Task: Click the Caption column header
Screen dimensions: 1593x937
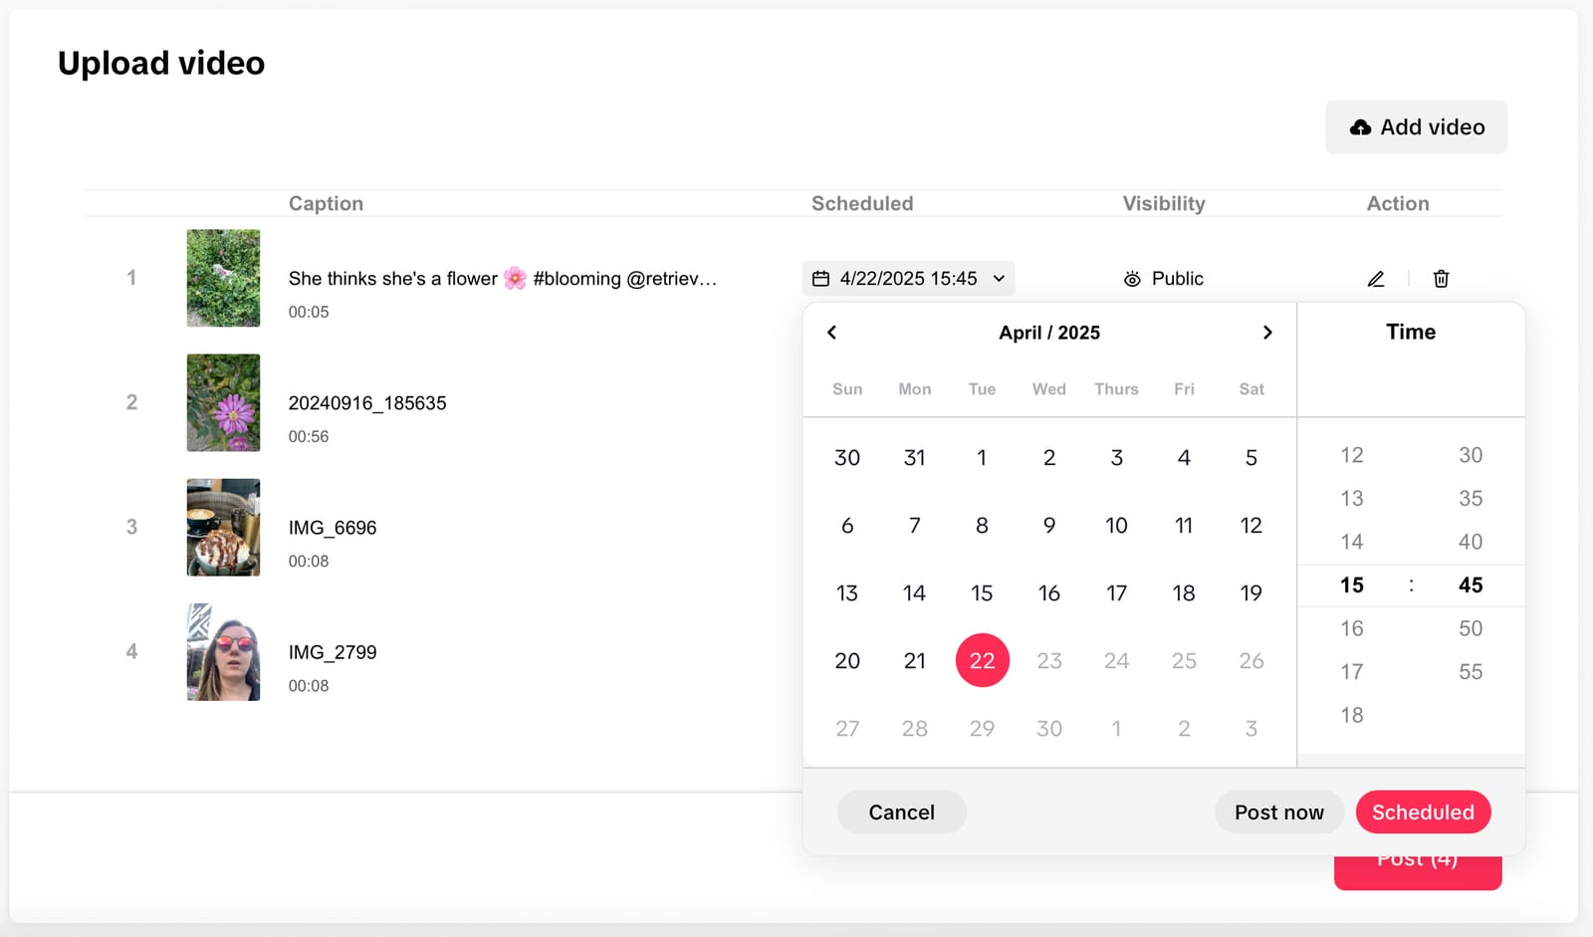Action: [x=326, y=203]
